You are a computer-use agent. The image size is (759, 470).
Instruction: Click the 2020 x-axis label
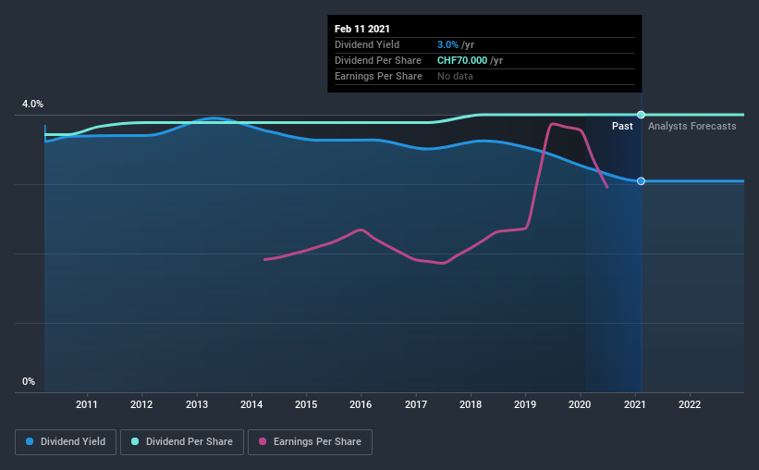(580, 404)
